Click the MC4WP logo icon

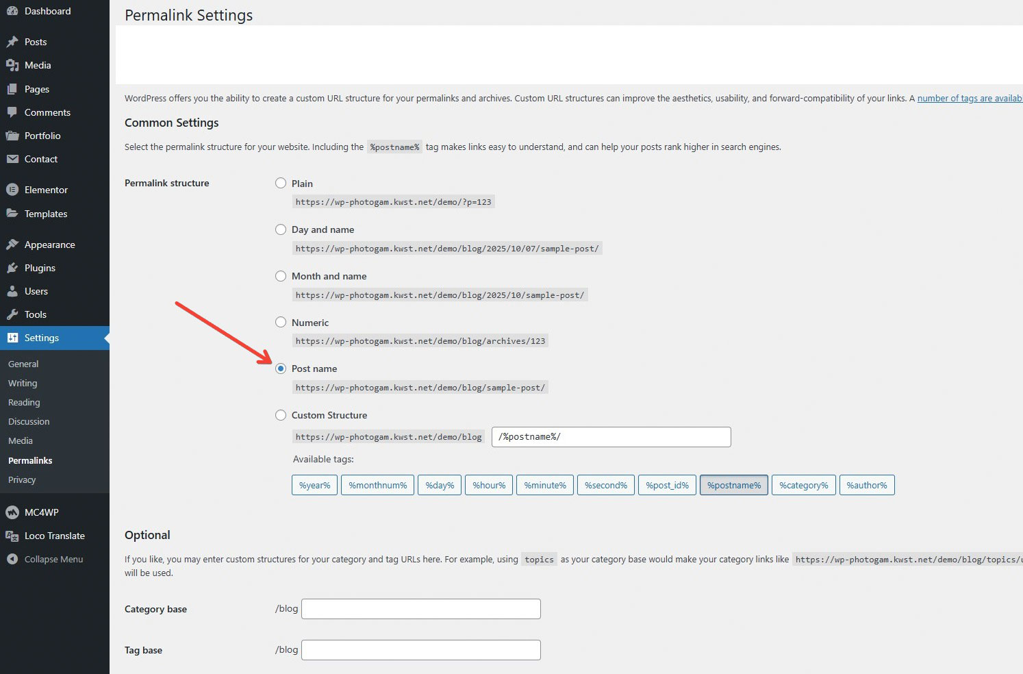[12, 512]
